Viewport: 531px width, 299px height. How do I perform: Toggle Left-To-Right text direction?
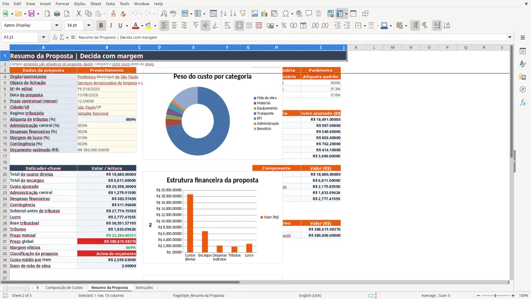coord(415,26)
